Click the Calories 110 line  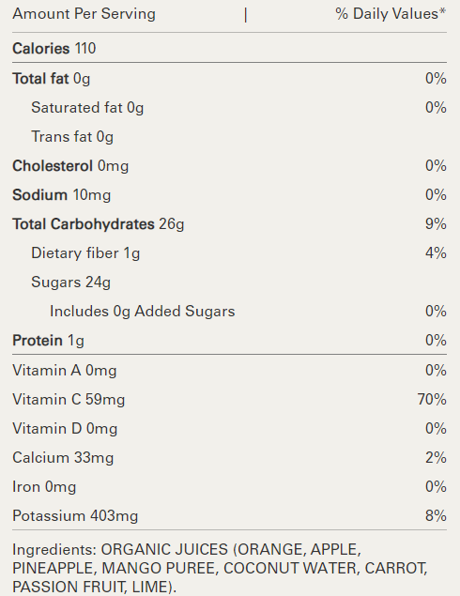54,48
